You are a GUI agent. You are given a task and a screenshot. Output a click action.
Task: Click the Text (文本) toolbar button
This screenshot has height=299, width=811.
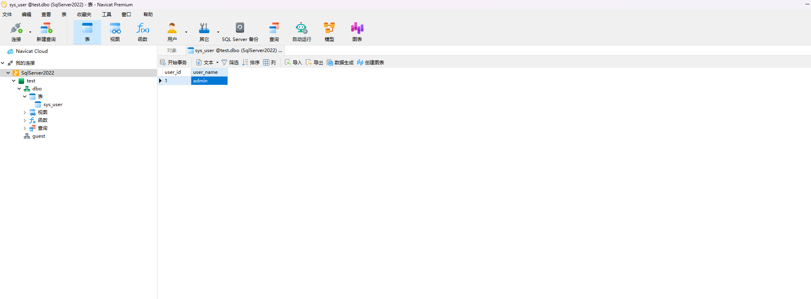pos(205,62)
